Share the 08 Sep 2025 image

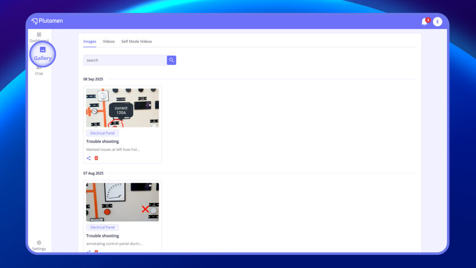tap(89, 158)
